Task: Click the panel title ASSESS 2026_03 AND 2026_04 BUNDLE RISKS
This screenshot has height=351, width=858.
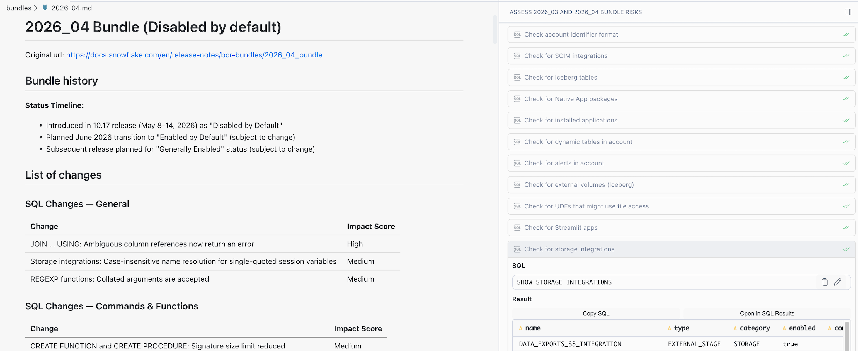Action: [576, 12]
